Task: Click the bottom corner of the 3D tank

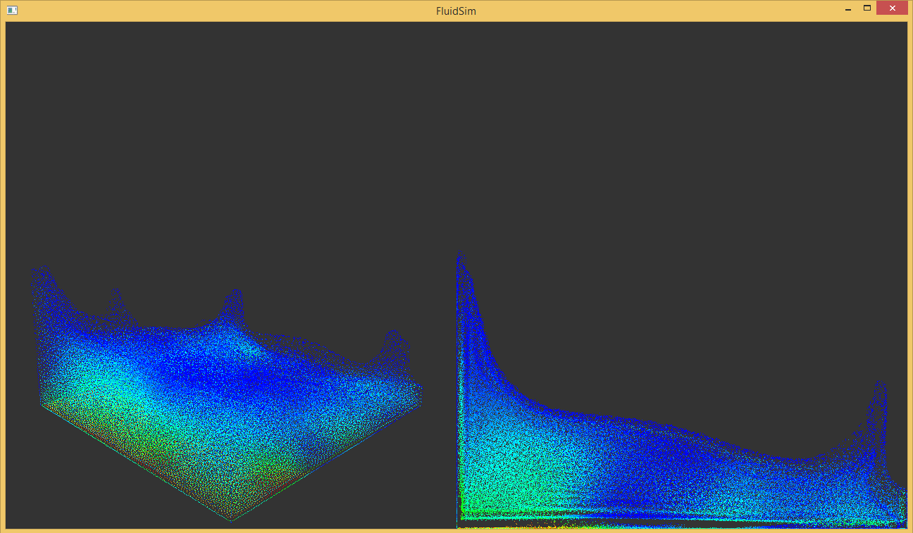Action: pos(231,520)
